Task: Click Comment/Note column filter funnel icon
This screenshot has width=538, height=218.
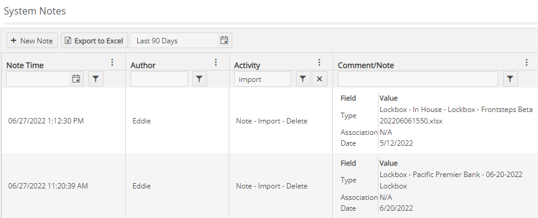Action: (510, 79)
